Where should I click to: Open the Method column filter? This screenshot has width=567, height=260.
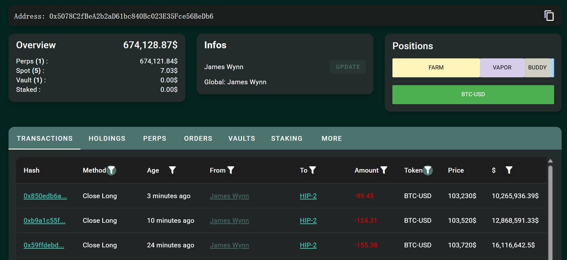point(111,170)
